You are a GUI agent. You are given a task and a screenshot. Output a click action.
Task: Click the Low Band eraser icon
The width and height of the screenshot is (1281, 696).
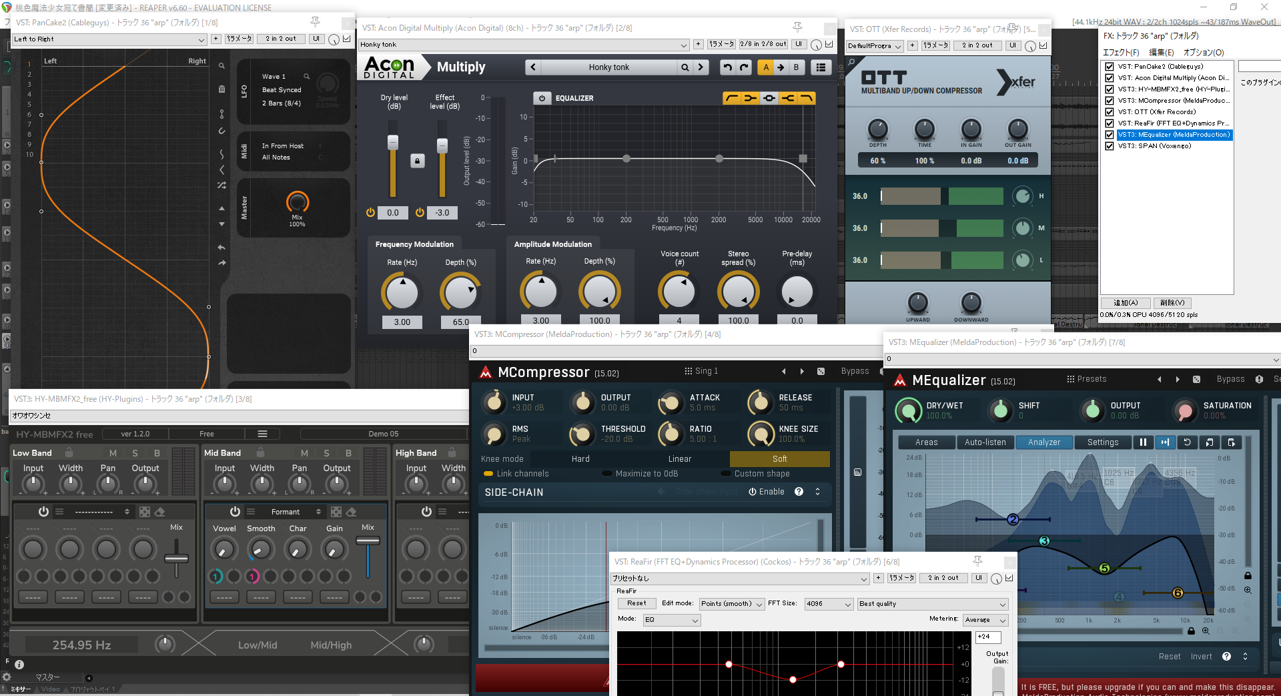159,512
